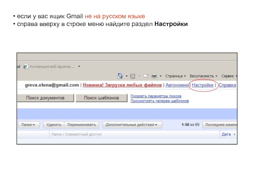Image resolution: width=254 pixels, height=190 pixels.
Task: Open Новинка! Загрузка любых файлов link
Action: click(x=123, y=85)
